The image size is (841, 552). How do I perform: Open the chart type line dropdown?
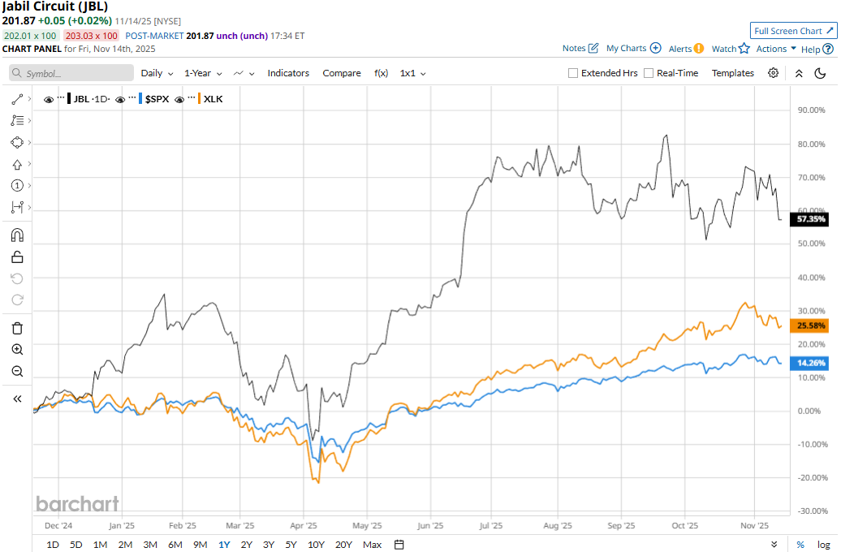click(244, 74)
